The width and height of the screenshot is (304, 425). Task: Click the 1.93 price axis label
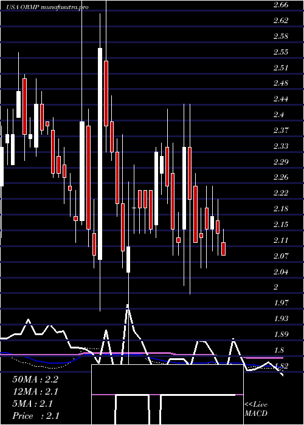pos(281,319)
